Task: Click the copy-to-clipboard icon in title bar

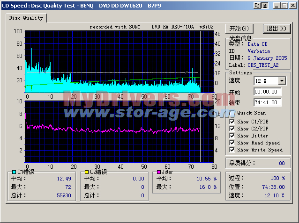Action: tap(256, 5)
